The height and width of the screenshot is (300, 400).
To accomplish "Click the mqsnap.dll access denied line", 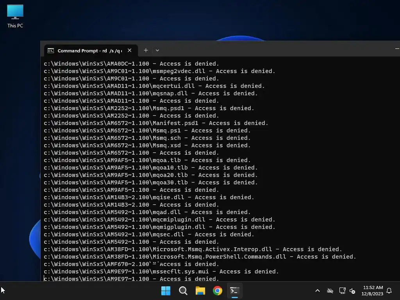I will pos(150,93).
